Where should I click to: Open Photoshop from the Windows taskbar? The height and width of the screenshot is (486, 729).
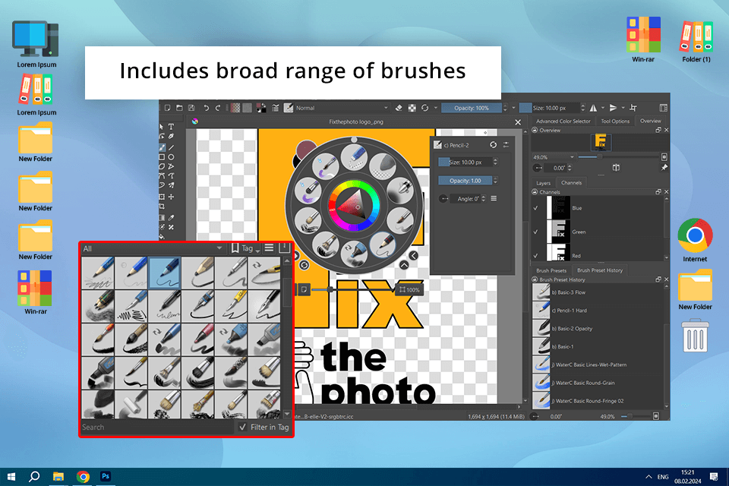[107, 476]
